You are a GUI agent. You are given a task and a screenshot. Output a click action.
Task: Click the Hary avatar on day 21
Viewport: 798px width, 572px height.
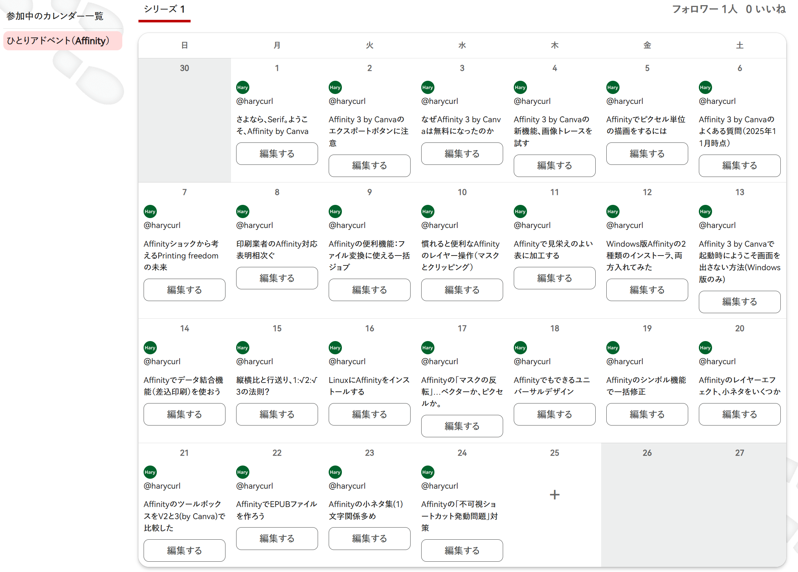(x=150, y=472)
